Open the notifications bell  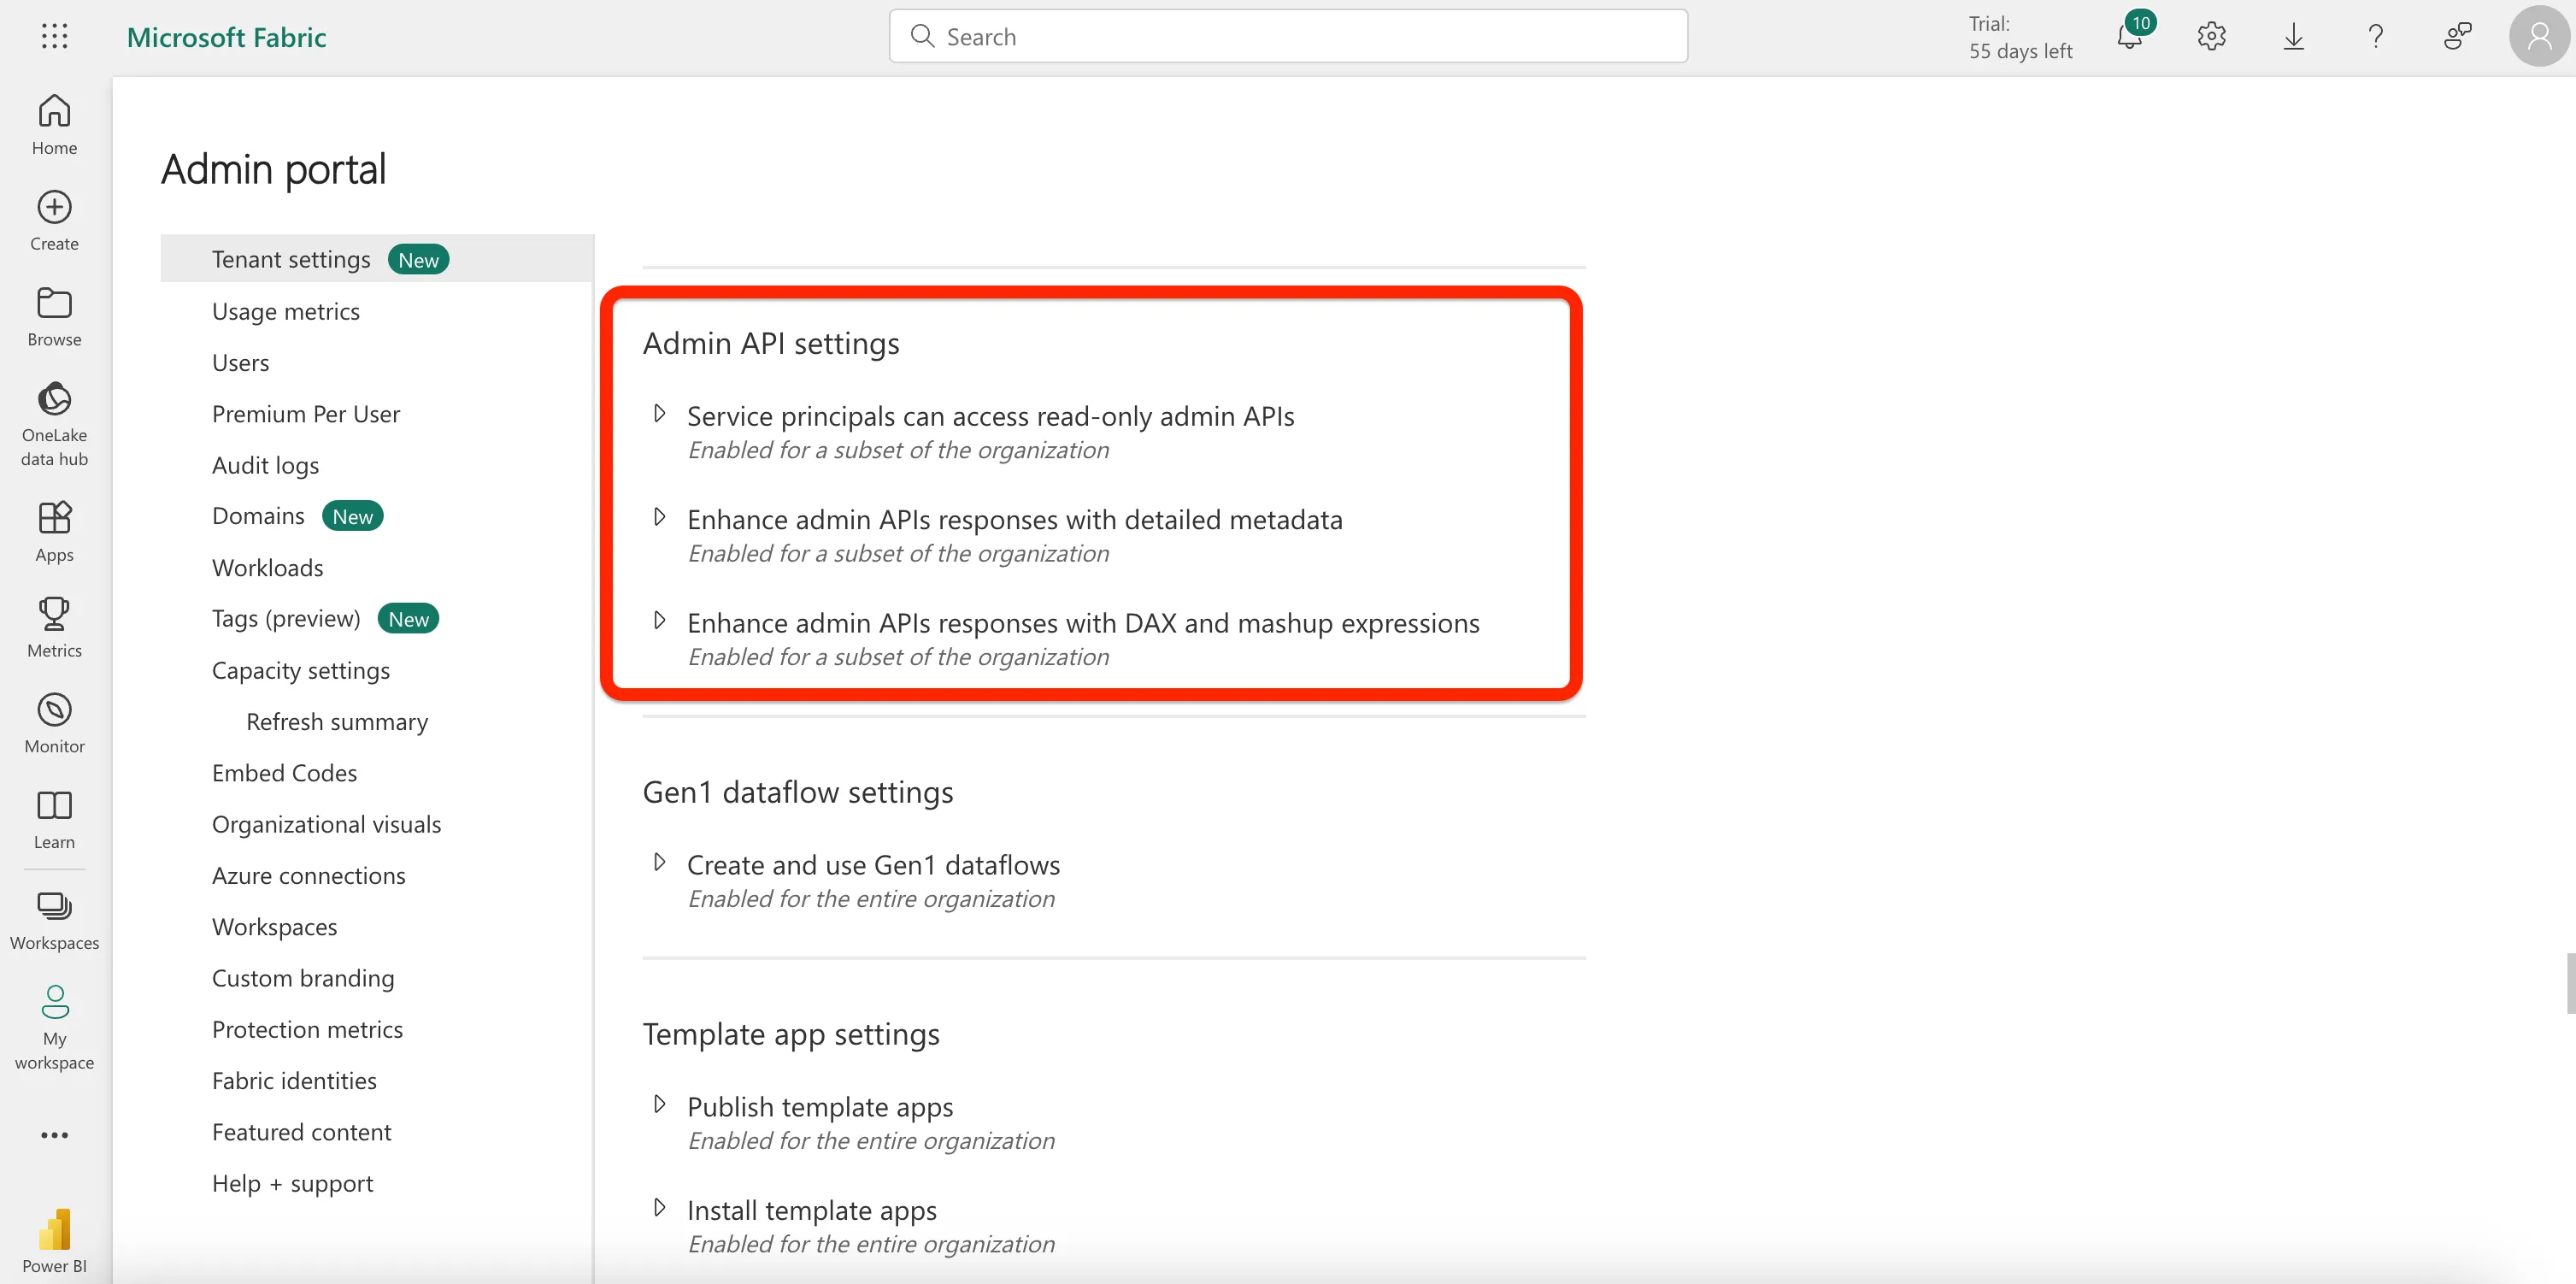pos(2130,37)
